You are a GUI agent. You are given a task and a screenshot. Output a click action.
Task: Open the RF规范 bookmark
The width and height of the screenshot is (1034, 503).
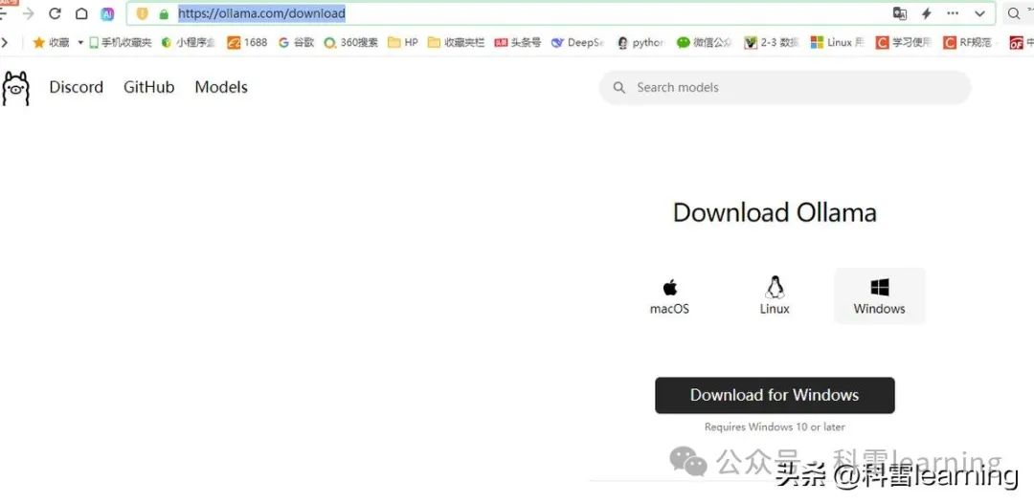click(968, 42)
